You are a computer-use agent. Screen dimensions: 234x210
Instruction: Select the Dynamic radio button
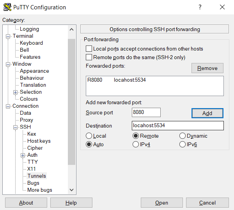[183, 136]
